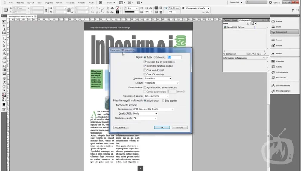This screenshot has width=301, height=171.
Task: Click the Intervallo page range field
Action: [x=174, y=57]
